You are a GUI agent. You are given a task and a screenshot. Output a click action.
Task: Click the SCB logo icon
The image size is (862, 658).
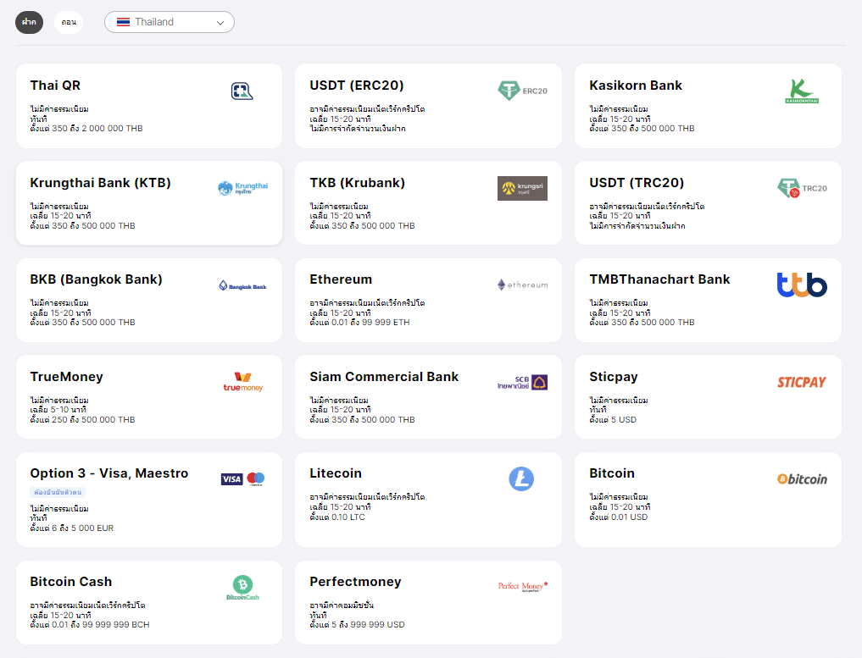[x=522, y=382]
